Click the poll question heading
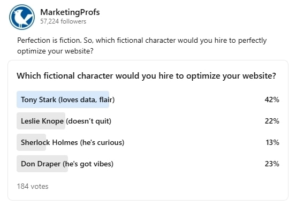The width and height of the screenshot is (296, 207). (146, 76)
